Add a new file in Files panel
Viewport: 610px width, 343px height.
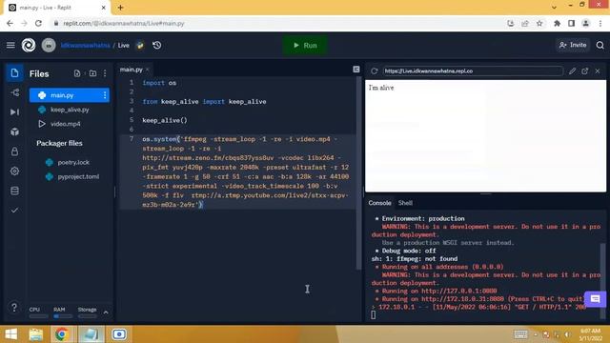[x=77, y=73]
